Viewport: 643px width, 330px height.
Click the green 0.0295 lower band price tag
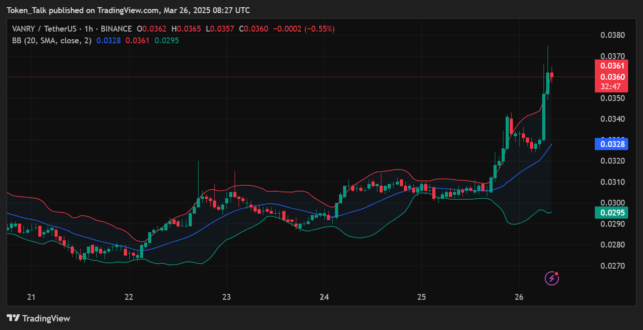pyautogui.click(x=611, y=212)
